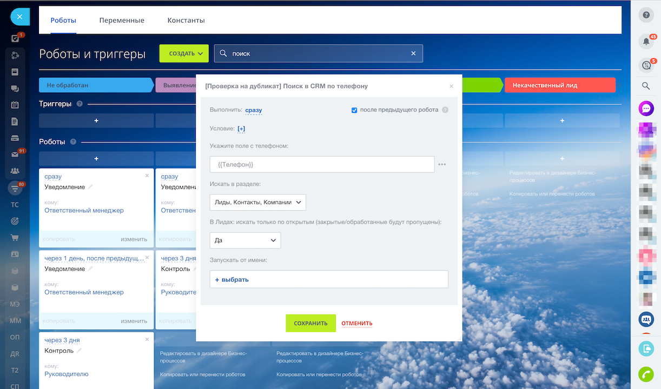The image size is (661, 389).
Task: Remove the first сразу Уведомление robot card
Action: click(147, 176)
